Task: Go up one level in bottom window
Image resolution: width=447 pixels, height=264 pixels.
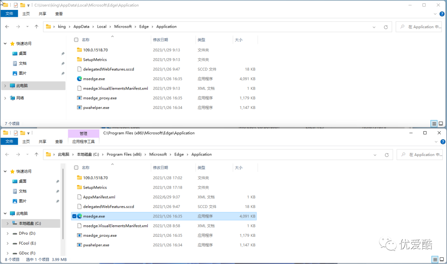Action: click(36, 155)
